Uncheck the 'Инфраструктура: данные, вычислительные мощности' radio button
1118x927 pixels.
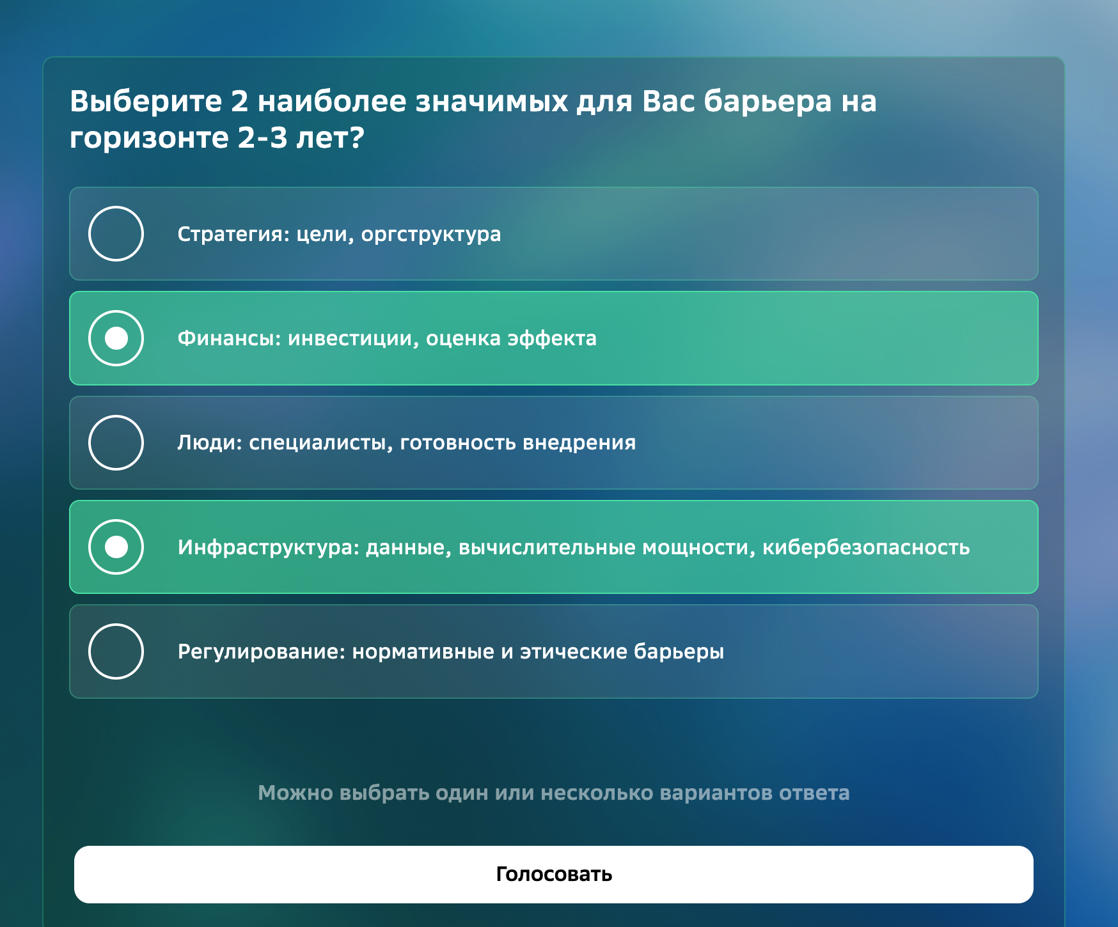pos(116,547)
